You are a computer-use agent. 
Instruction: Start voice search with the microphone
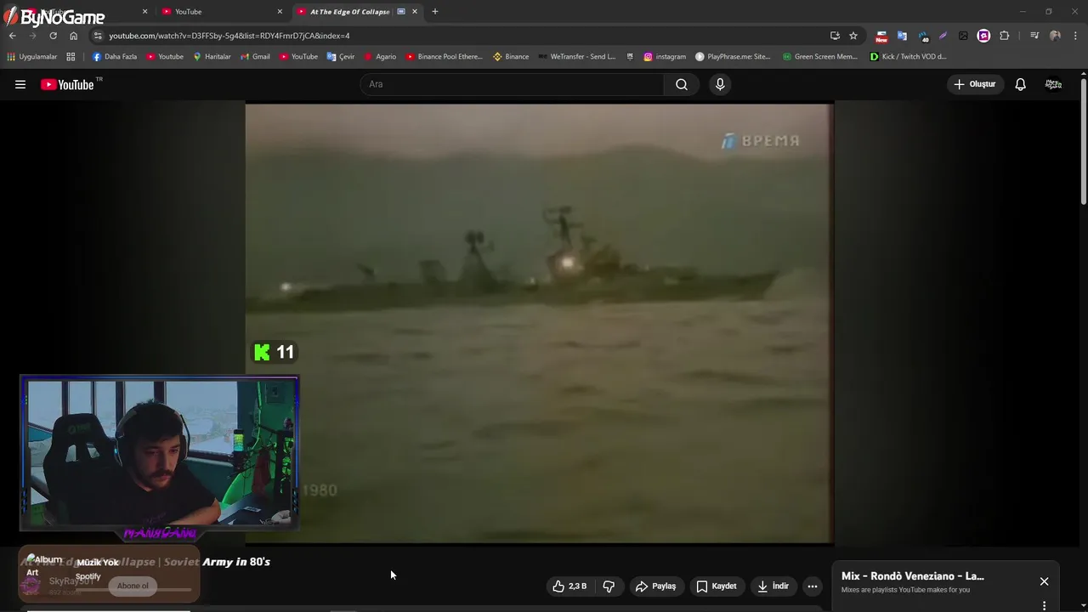pos(720,84)
